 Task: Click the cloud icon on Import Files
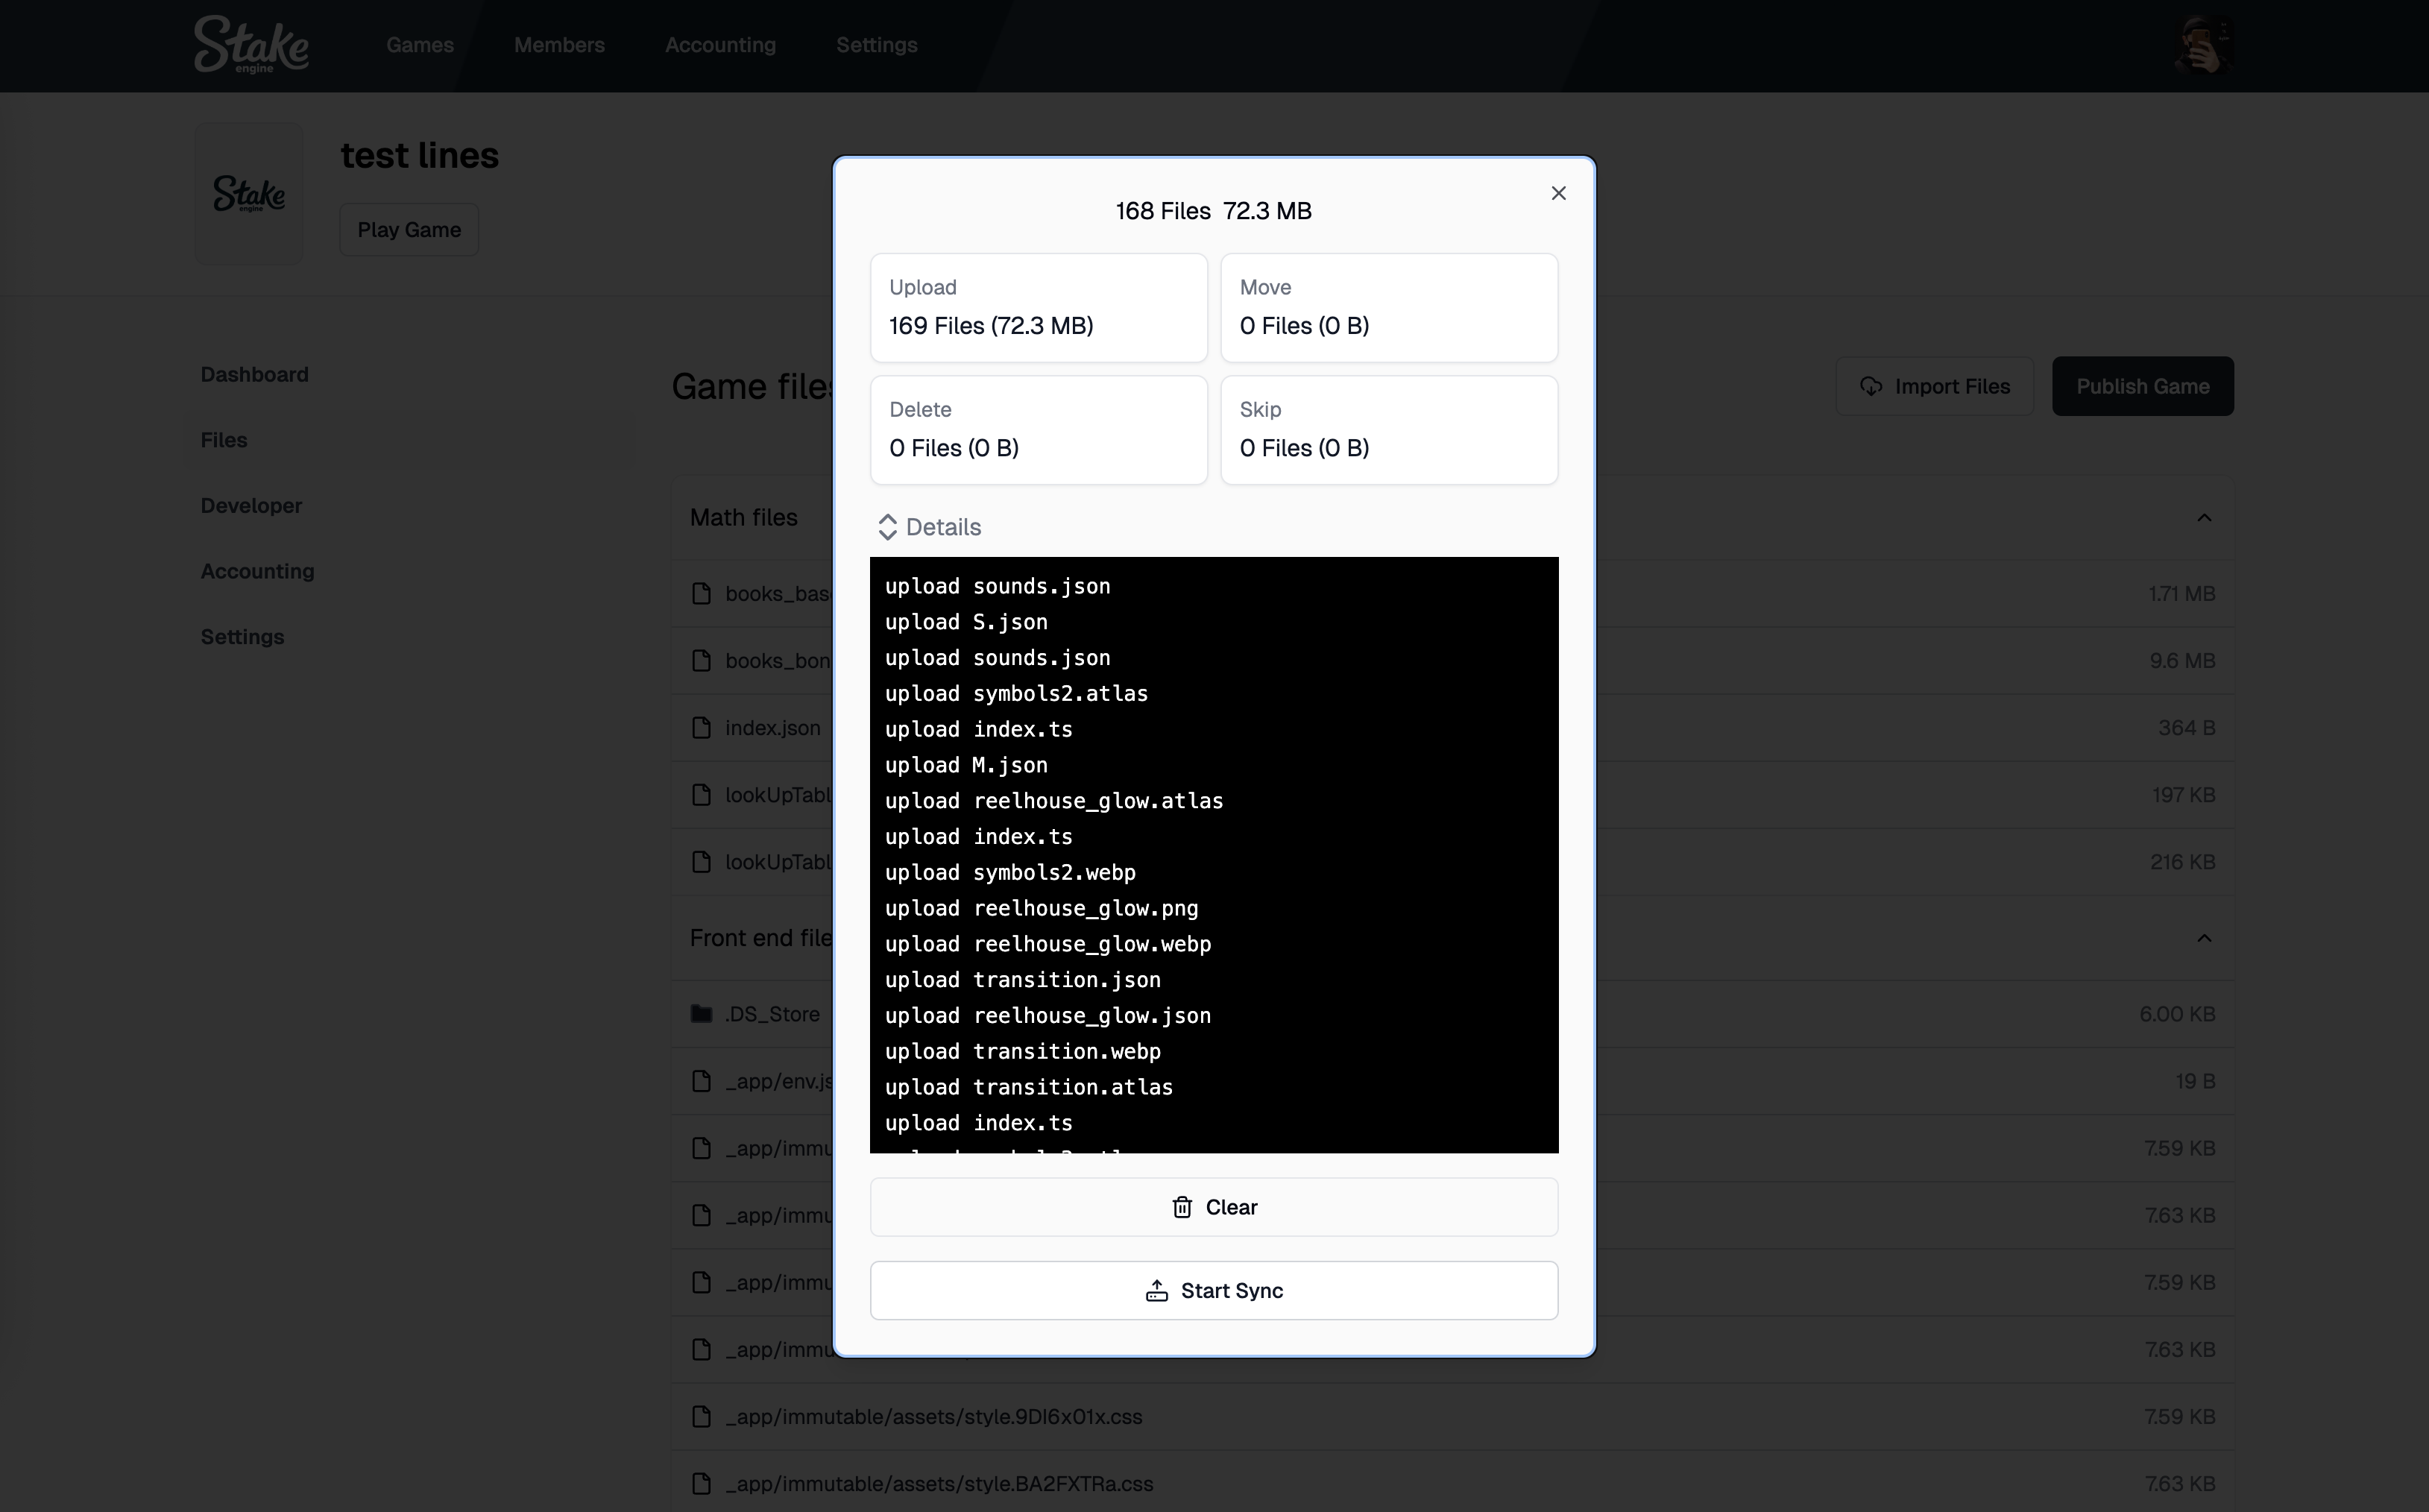1870,386
